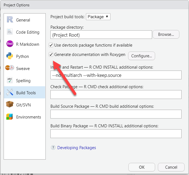The width and height of the screenshot is (189, 175).
Task: Open the Project build tools dropdown
Action: [98, 17]
